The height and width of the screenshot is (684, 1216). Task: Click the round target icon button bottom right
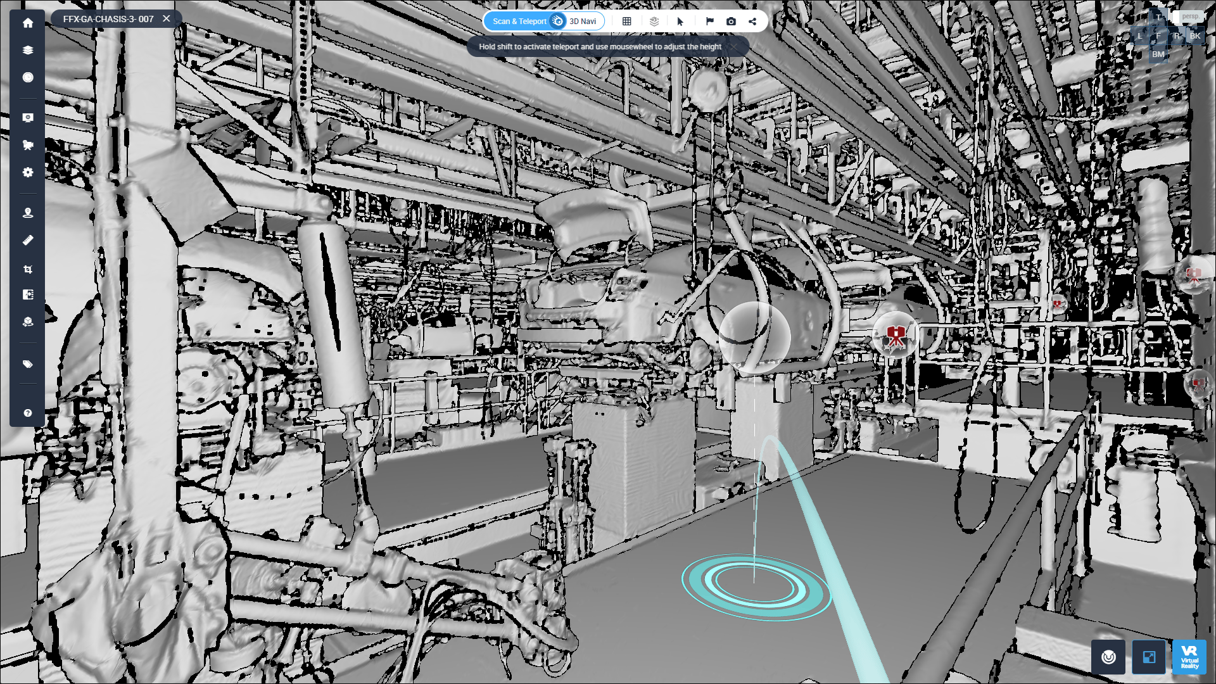click(1108, 657)
